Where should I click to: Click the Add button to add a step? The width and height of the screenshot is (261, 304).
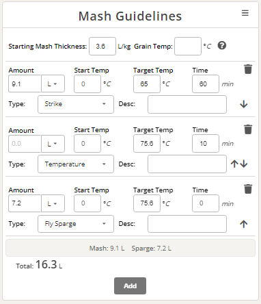coord(130,286)
